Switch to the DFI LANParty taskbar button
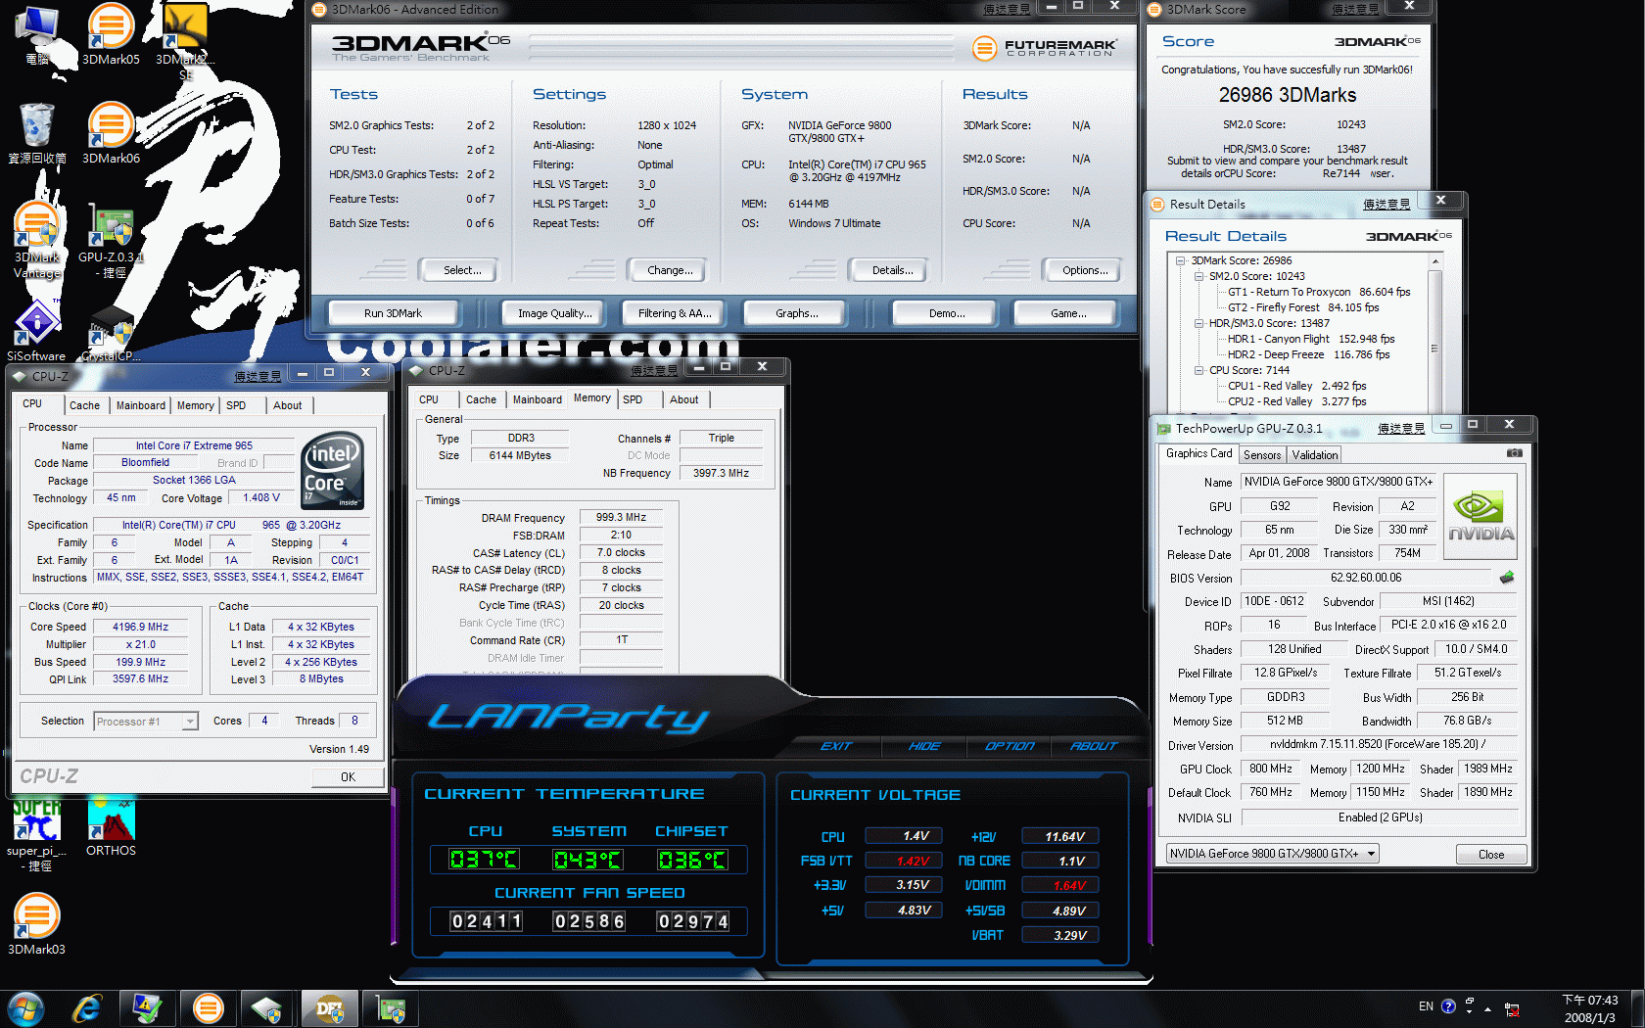The image size is (1645, 1028). click(330, 1008)
